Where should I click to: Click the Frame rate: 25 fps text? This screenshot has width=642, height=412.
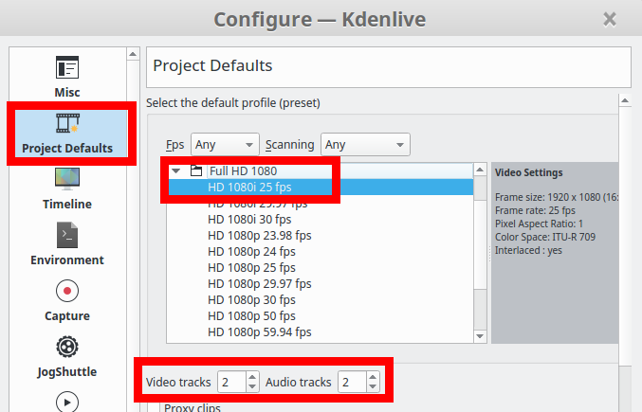pos(535,210)
